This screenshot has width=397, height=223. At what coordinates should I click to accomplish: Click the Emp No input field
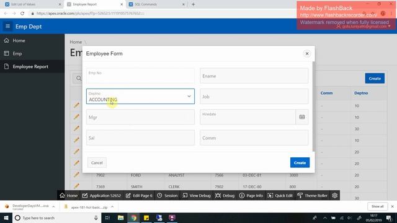[x=140, y=76]
